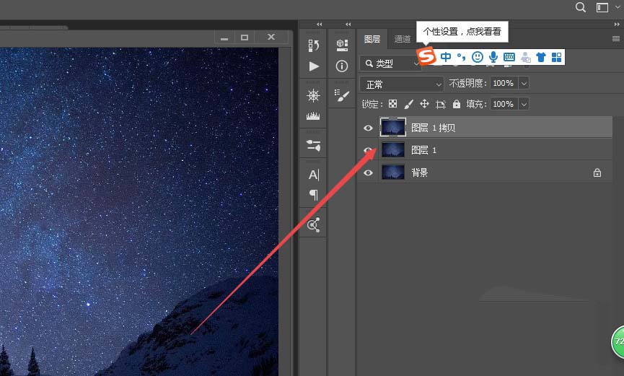
Task: Open the Actions panel play icon
Action: pos(314,66)
